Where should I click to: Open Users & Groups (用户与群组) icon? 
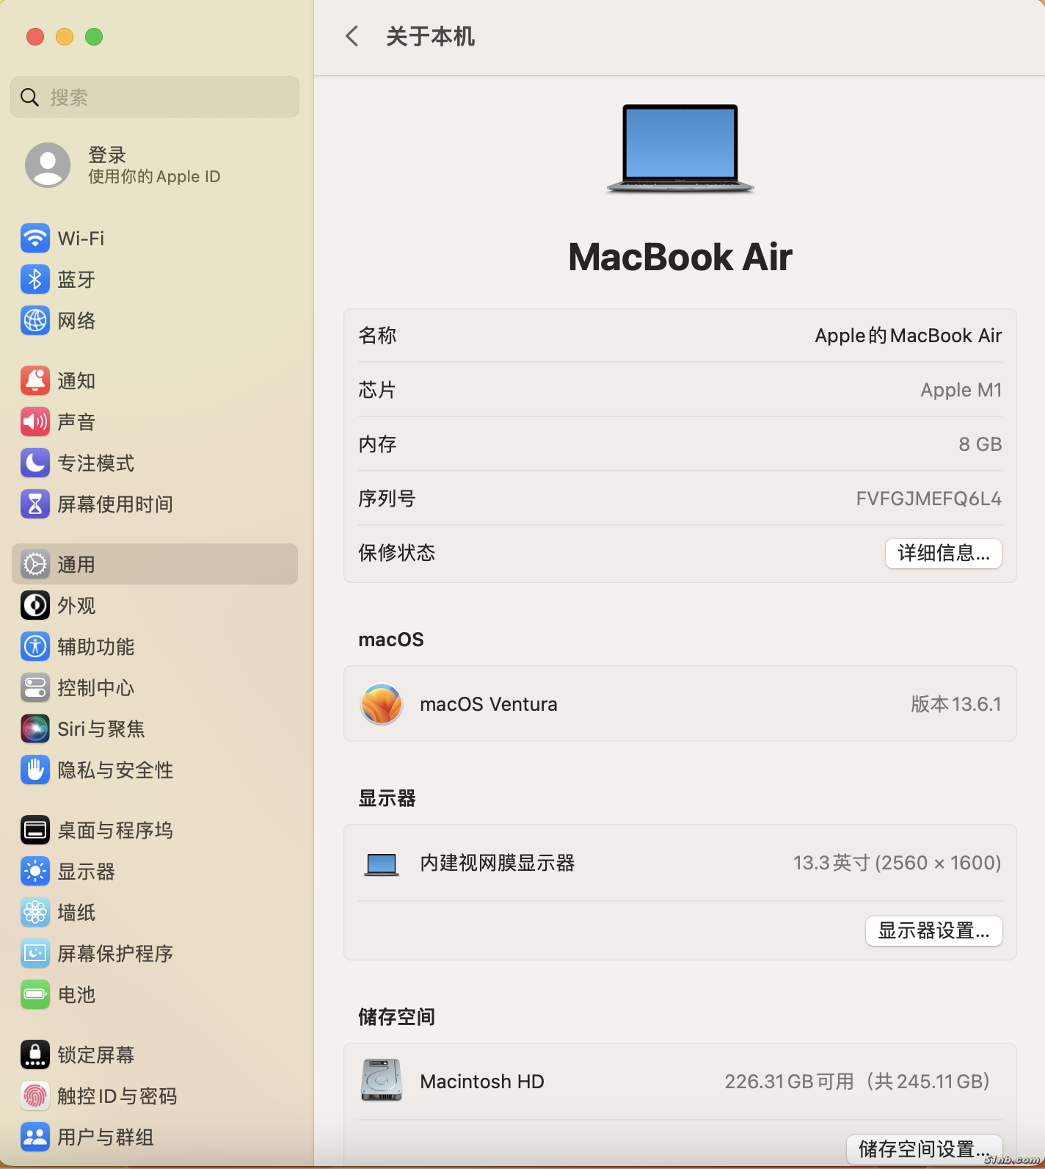coord(35,1137)
